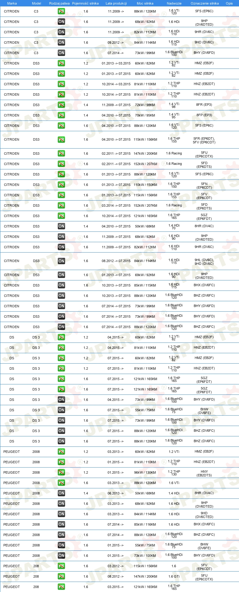Viewport: 239px width, 592px height.
Task: Select petrol icon in DS3 110kW / 150KM row
Action: click(61, 185)
